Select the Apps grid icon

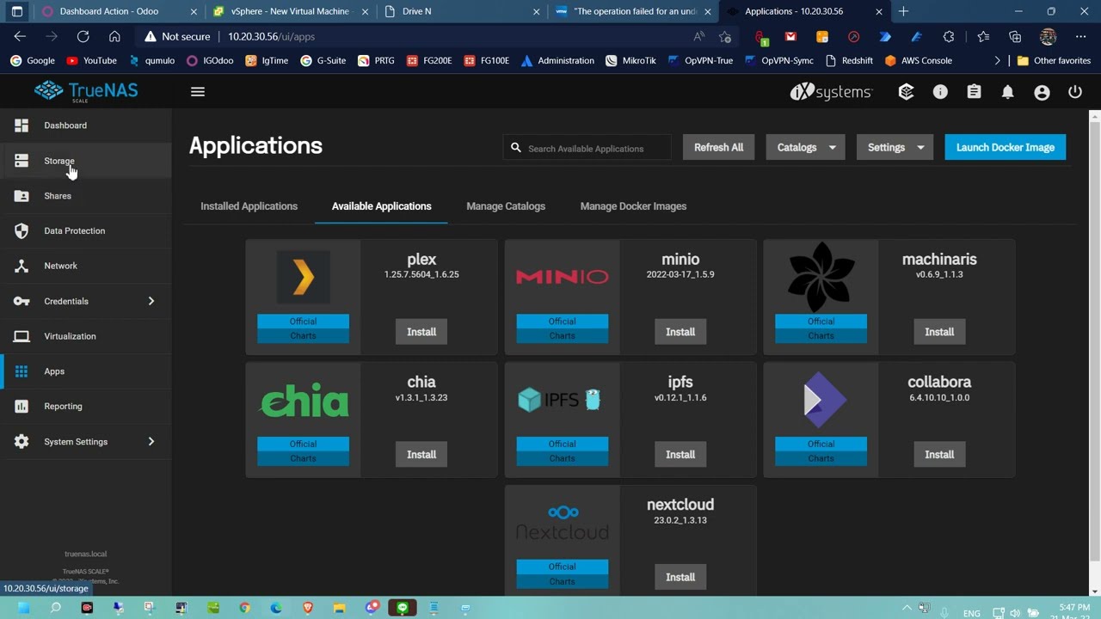[22, 371]
